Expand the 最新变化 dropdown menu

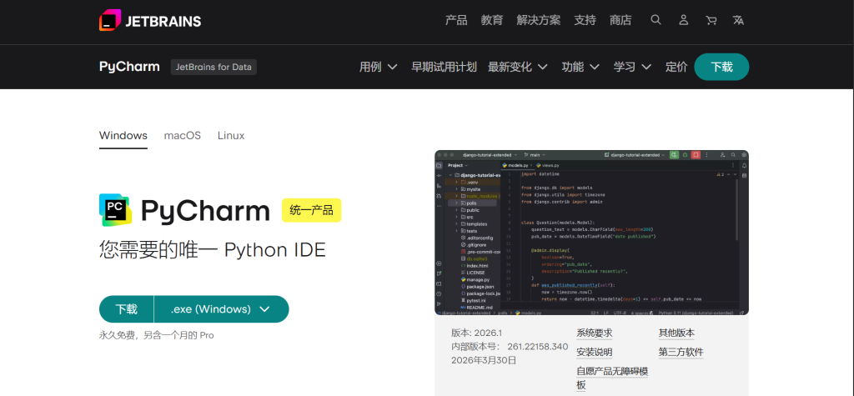[x=517, y=67]
